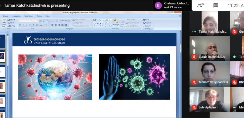244x120 pixels.
Task: Open the Google Meet chat panel icon
Action: (216, 6)
